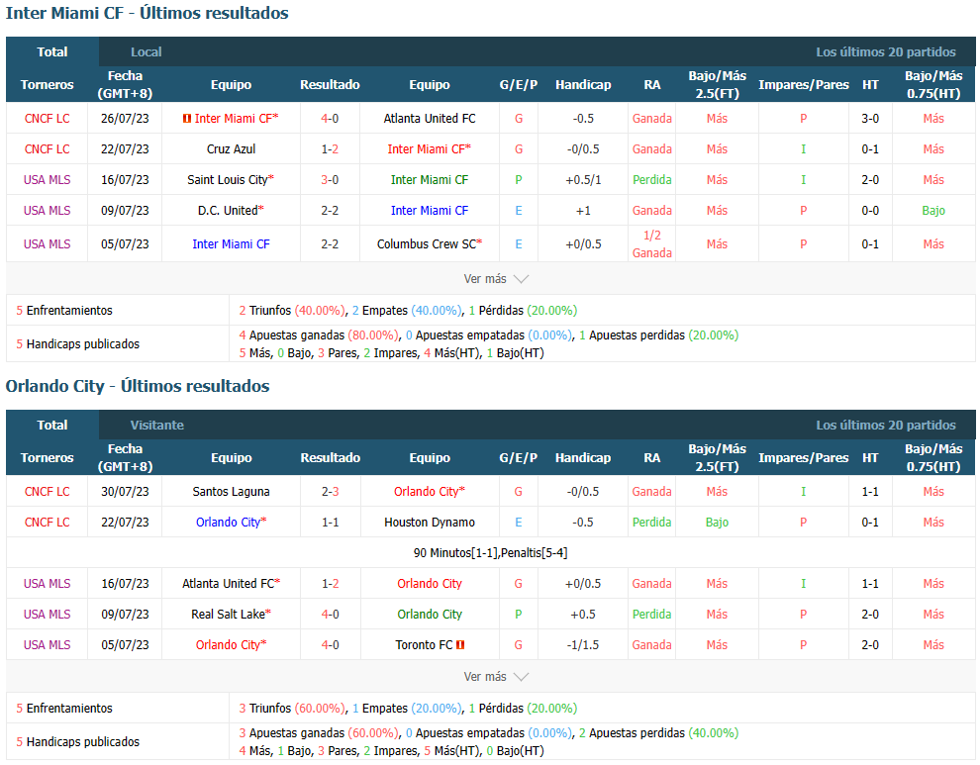Click the '90 Minutos[1-1],Penaltis[5-4]' note
The width and height of the screenshot is (980, 765).
pos(491,553)
